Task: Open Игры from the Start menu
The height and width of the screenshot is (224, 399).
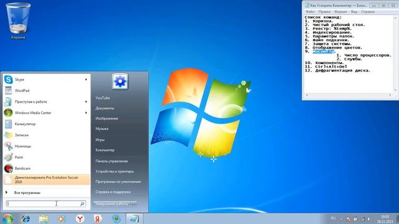Action: 100,139
